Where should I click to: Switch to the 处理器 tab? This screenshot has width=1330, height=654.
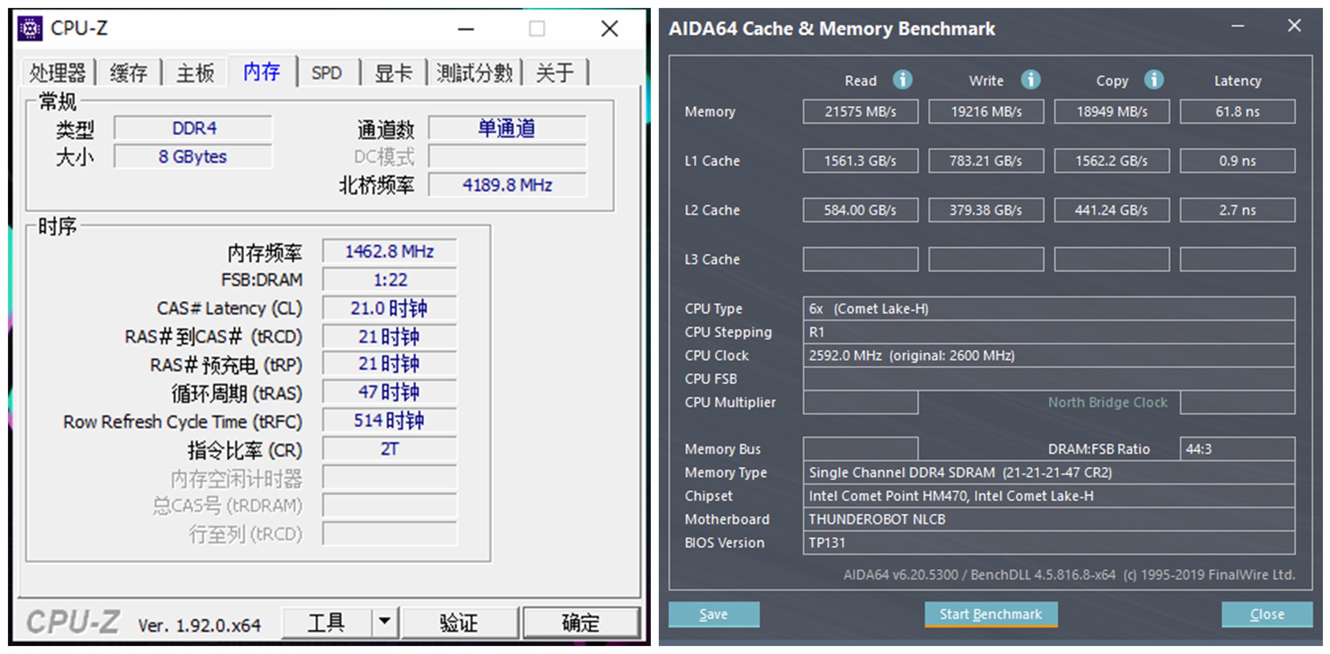click(x=57, y=73)
